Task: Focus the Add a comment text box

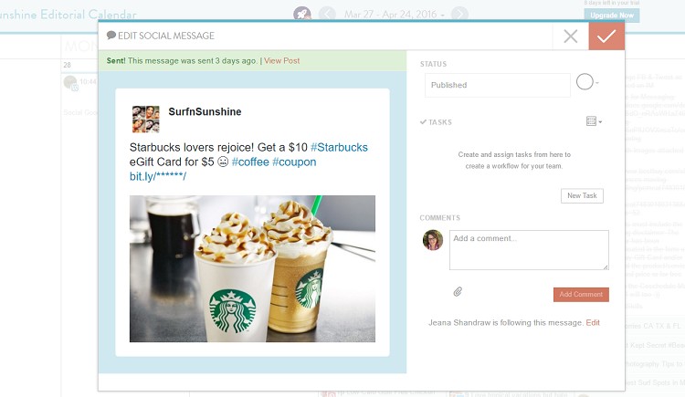Action: 529,250
